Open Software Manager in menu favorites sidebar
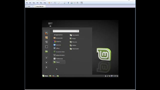The height and width of the screenshot is (90, 160). tap(46, 38)
